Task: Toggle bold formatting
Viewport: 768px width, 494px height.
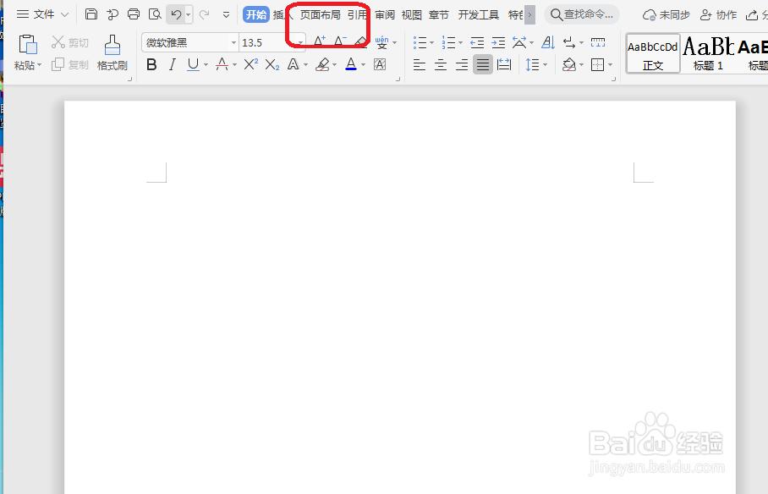Action: click(152, 64)
